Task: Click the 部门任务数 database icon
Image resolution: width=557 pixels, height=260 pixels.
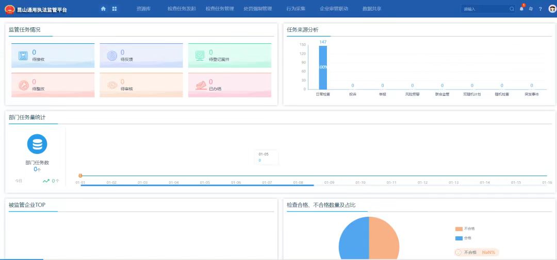Action: [37, 144]
